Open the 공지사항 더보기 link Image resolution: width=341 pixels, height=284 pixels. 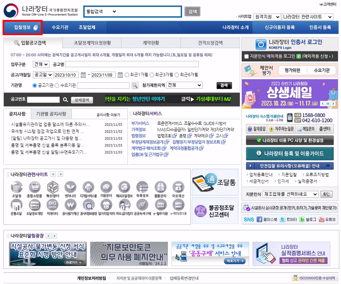tap(108, 115)
